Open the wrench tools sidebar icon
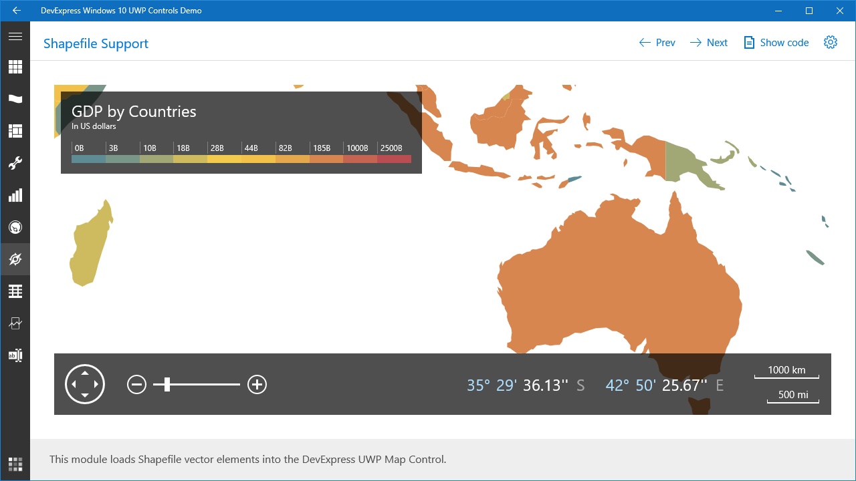This screenshot has height=481, width=856. 15,163
